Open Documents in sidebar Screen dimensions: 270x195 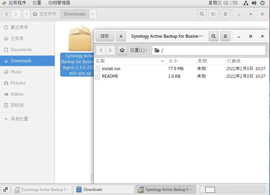coord(27,50)
